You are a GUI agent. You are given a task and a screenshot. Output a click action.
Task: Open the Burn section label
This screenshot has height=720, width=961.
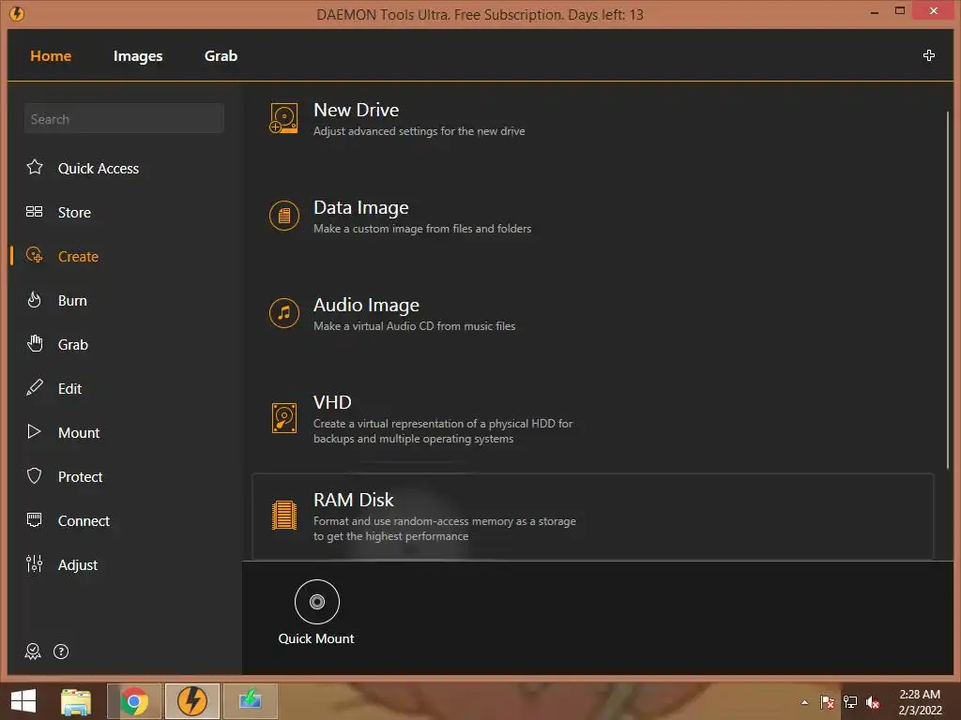tap(72, 301)
